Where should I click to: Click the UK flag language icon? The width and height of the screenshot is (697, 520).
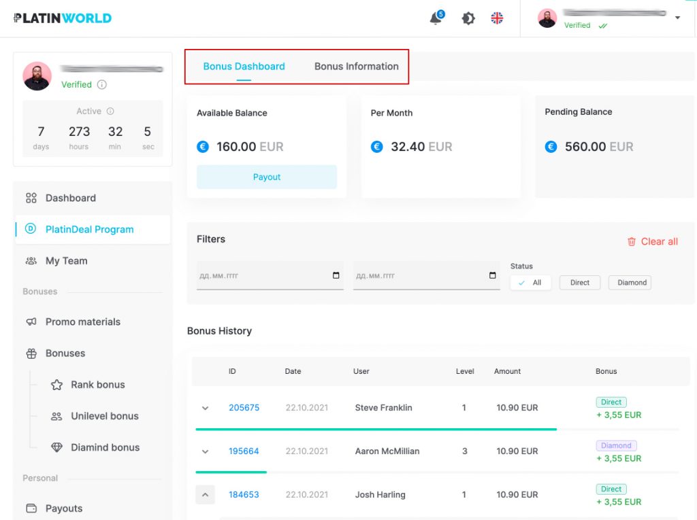[x=497, y=18]
